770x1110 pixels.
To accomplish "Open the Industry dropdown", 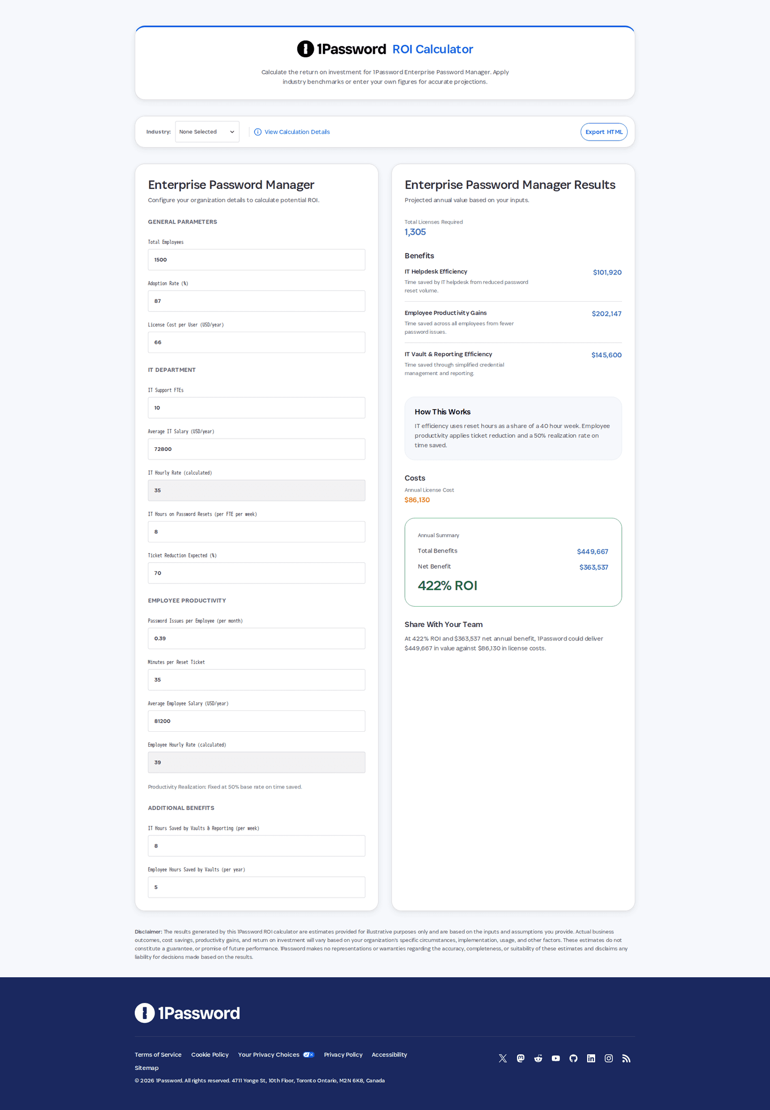I will click(207, 132).
